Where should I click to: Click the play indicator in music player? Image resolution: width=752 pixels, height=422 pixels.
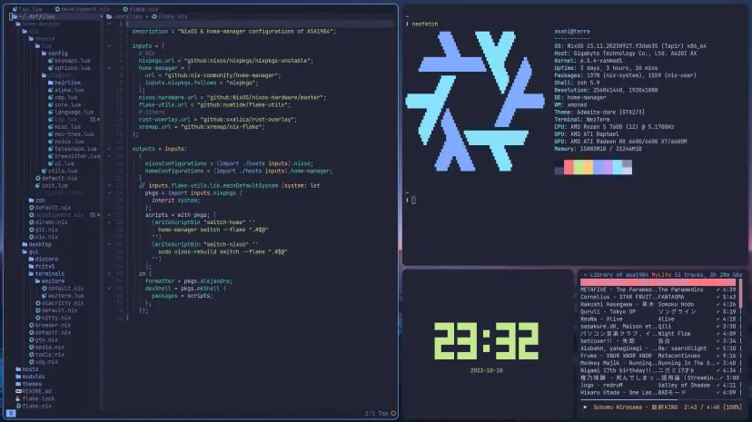pos(583,407)
